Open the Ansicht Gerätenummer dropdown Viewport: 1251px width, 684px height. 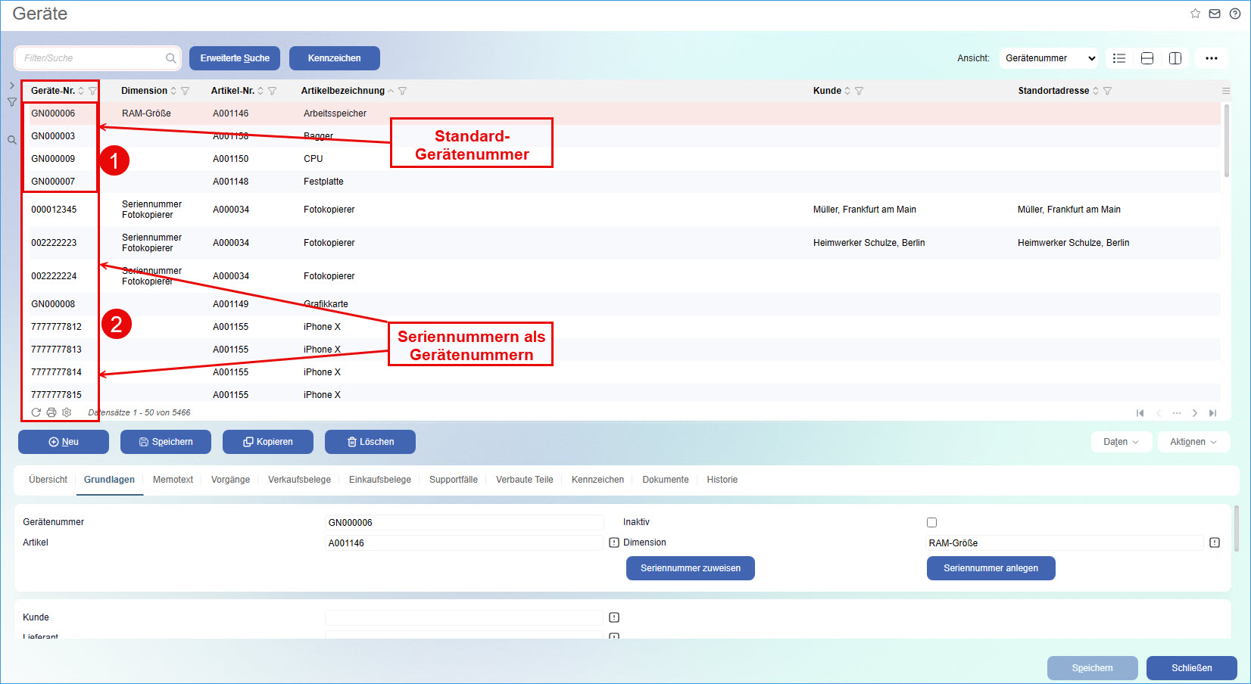pos(1050,58)
